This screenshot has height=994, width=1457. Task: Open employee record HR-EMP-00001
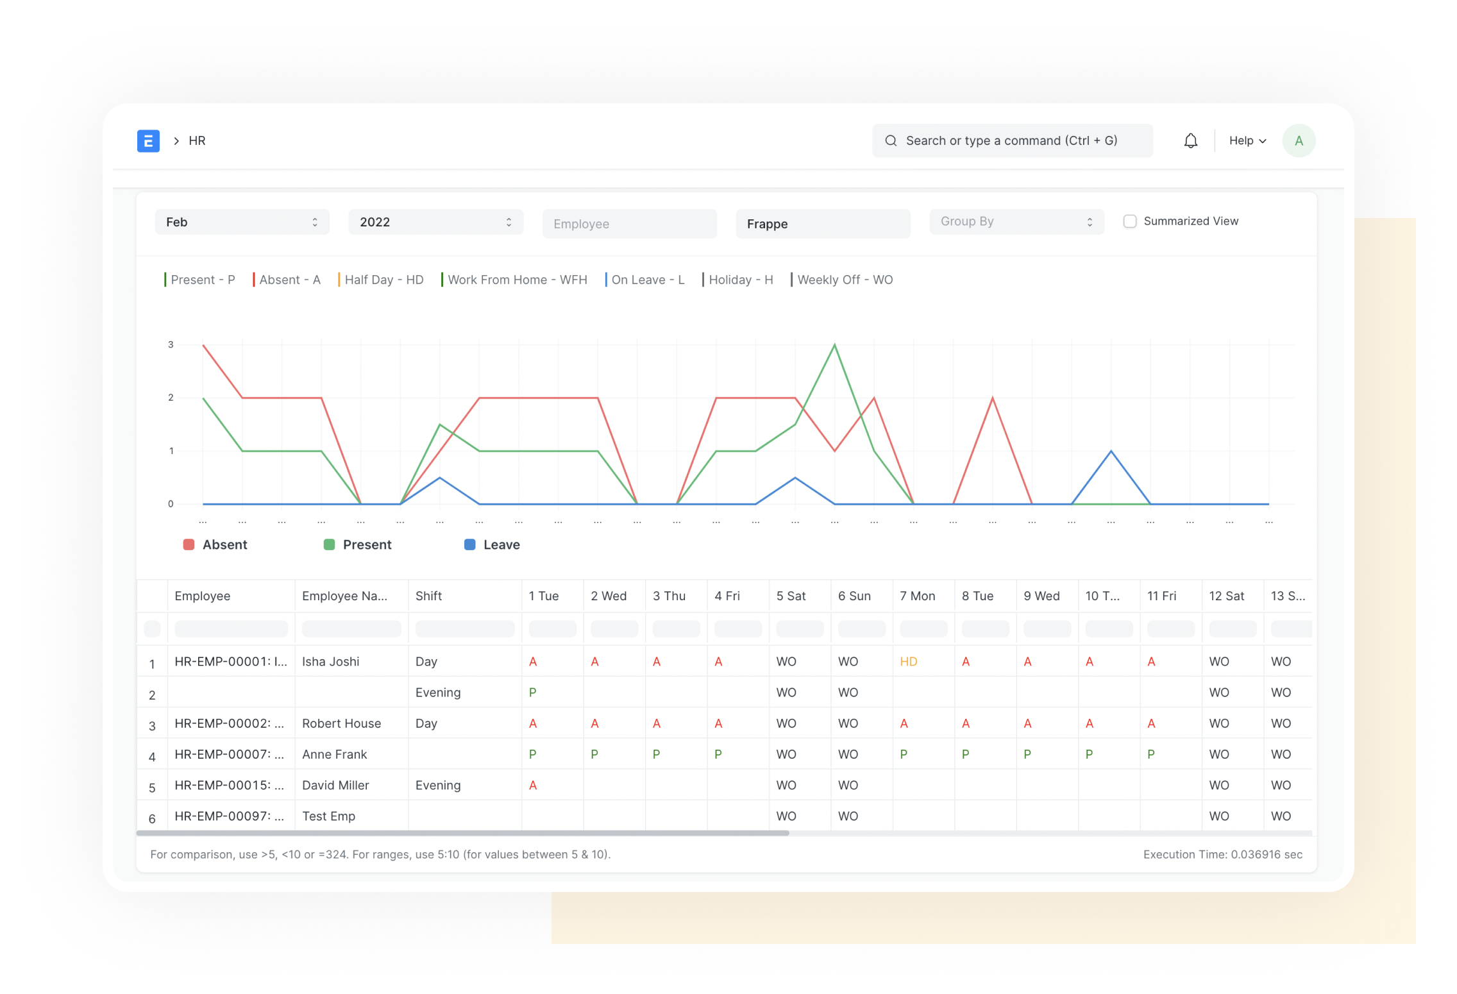coord(230,661)
